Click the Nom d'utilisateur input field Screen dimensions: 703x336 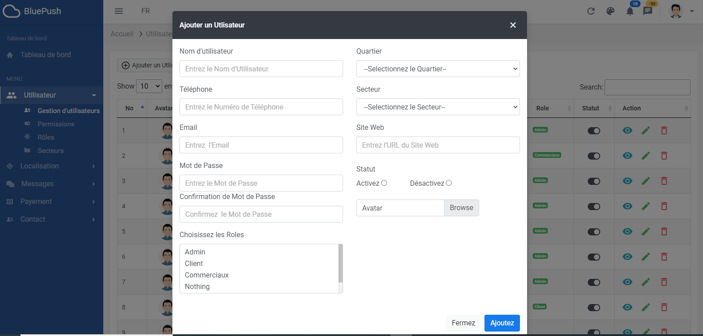coord(261,69)
